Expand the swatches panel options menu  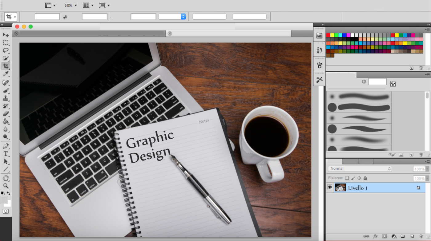(427, 30)
